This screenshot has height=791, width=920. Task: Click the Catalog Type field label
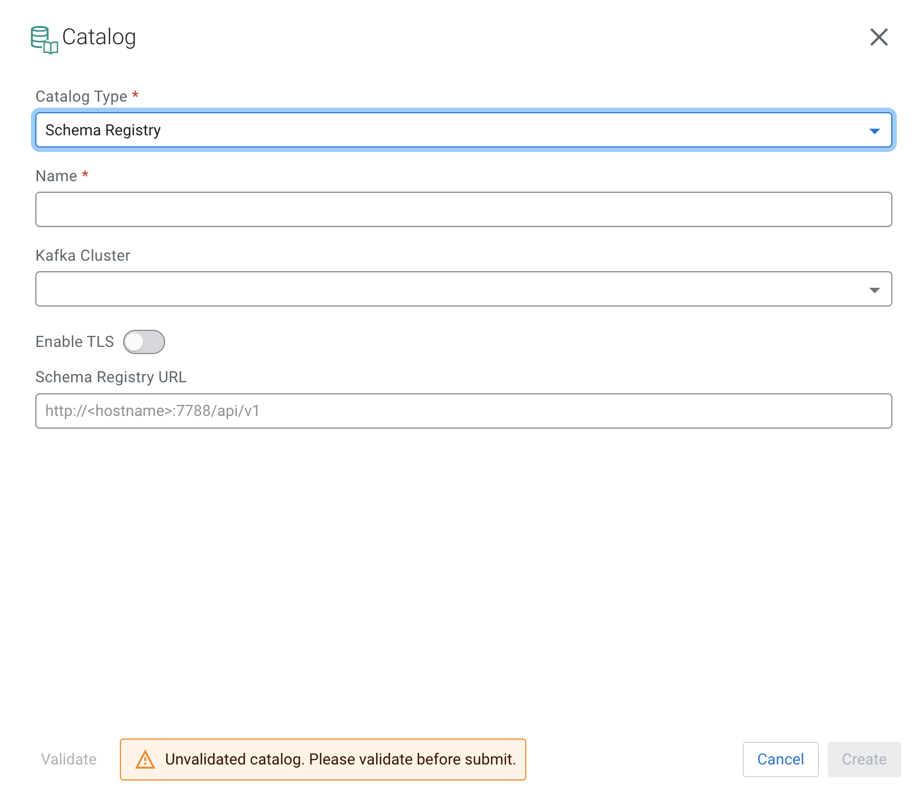(81, 97)
